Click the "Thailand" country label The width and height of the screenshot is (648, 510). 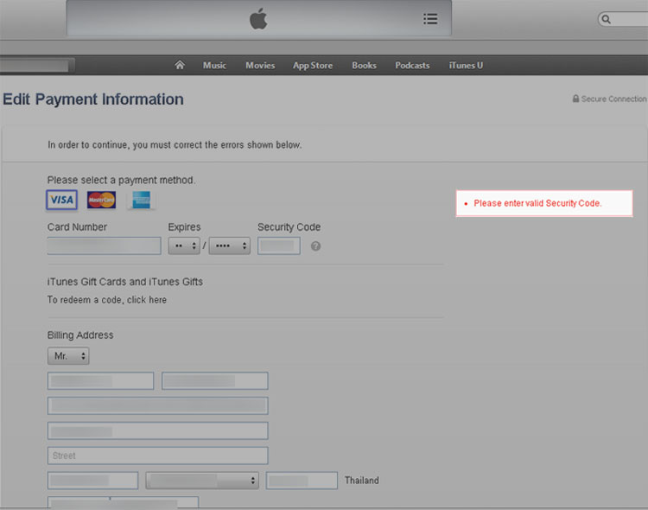coord(362,481)
